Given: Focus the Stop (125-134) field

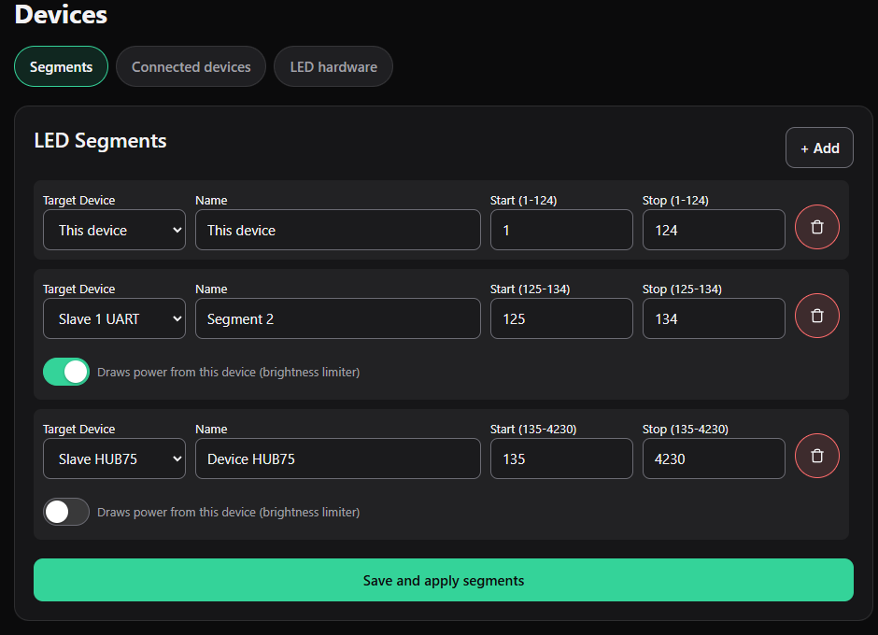Looking at the screenshot, I should click(x=714, y=318).
